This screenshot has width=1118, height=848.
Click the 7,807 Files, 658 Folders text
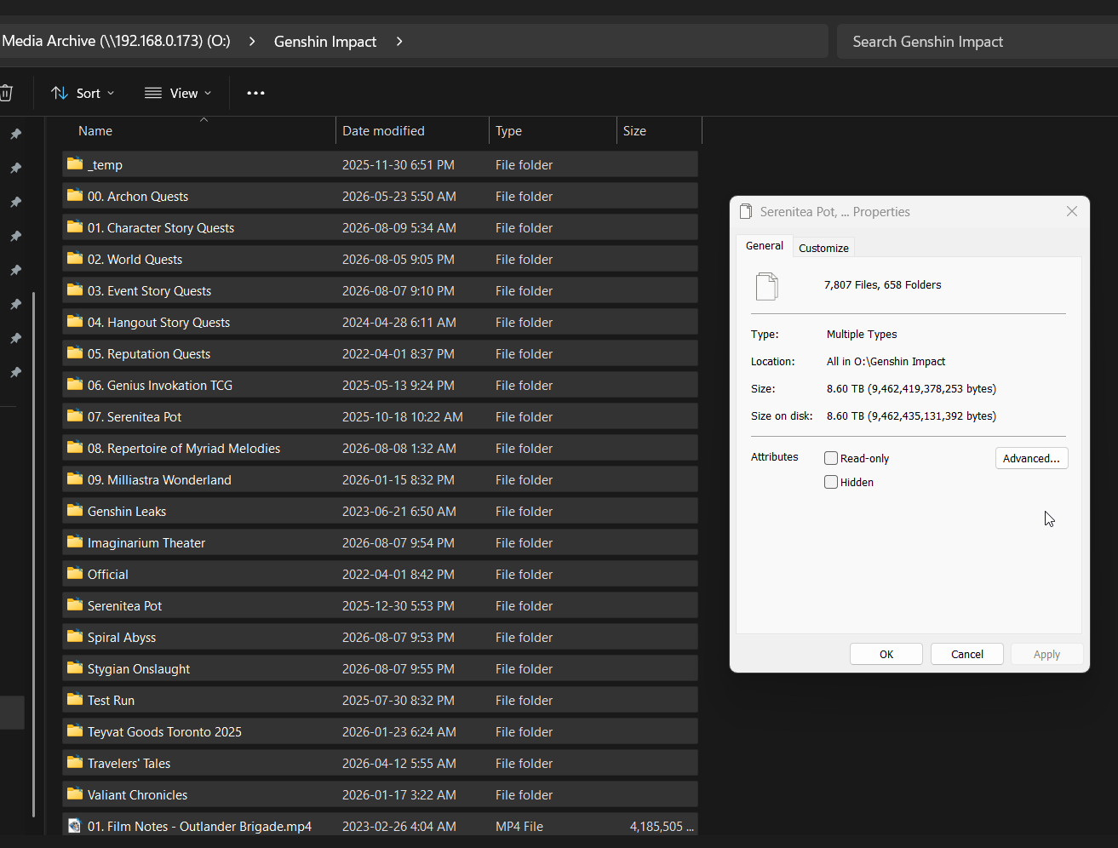tap(883, 284)
